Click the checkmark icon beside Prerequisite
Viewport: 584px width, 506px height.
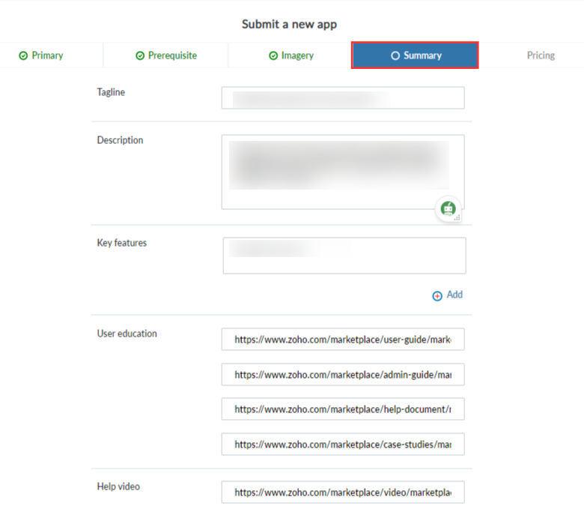click(140, 55)
